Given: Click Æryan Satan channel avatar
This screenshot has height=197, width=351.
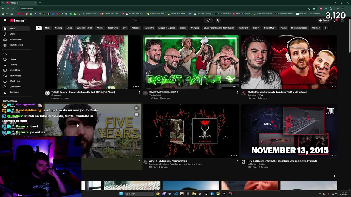Looking at the screenshot, I should pyautogui.click(x=47, y=93).
